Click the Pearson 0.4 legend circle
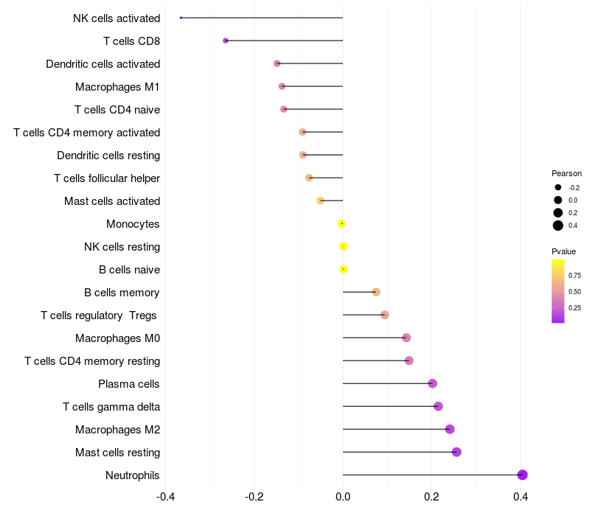Screen dimensions: 590x516 [558, 226]
